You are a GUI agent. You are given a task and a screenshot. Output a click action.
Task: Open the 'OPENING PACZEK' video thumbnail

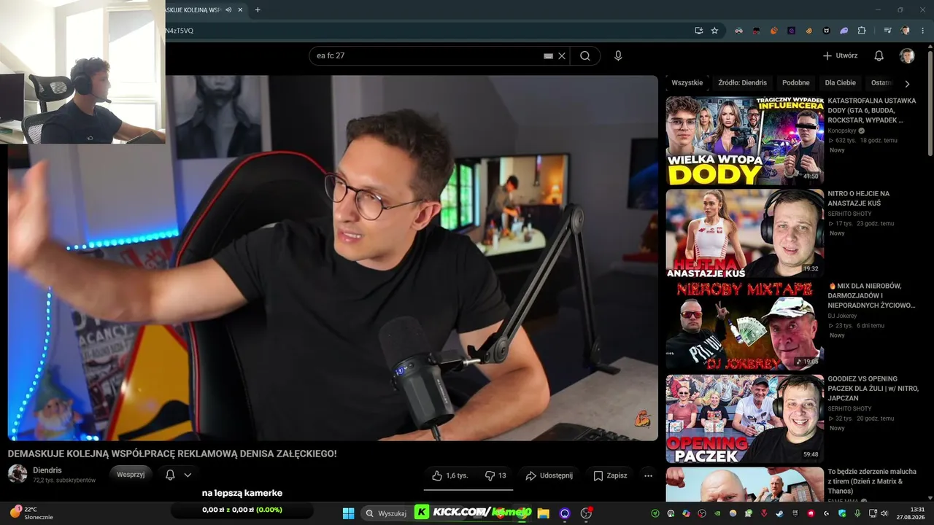point(745,419)
